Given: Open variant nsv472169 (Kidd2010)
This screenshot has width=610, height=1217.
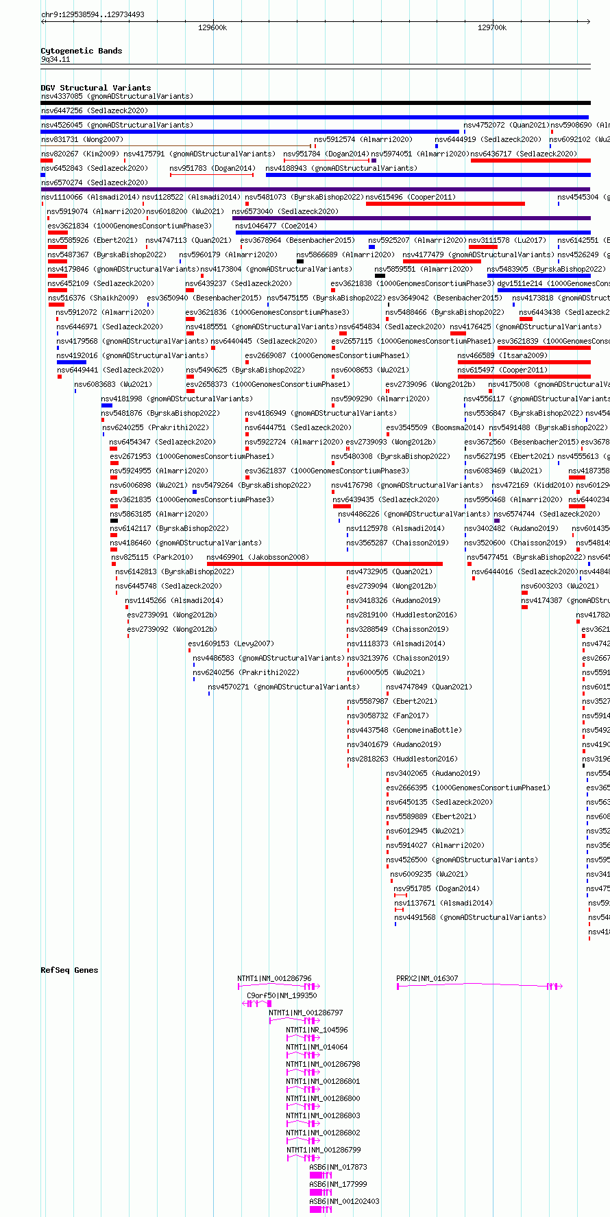Looking at the screenshot, I should coord(533,485).
